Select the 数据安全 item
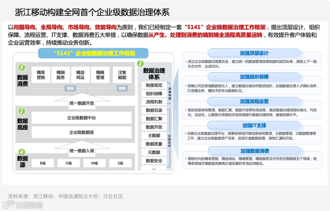 [154, 161]
